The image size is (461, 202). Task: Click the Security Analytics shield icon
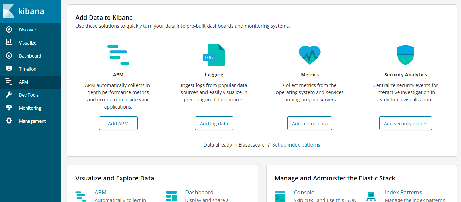point(405,55)
